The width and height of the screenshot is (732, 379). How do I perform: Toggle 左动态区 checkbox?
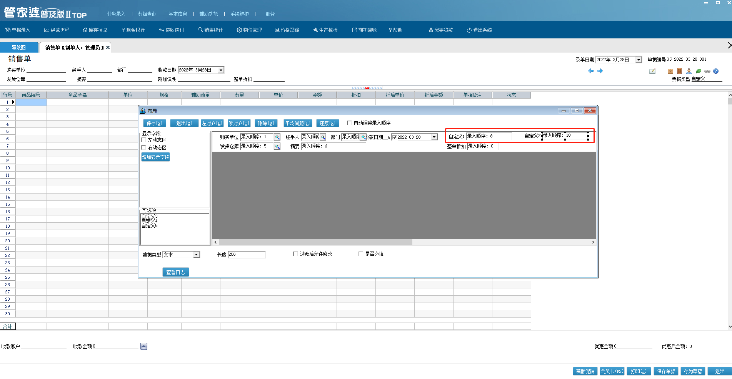pyautogui.click(x=144, y=140)
